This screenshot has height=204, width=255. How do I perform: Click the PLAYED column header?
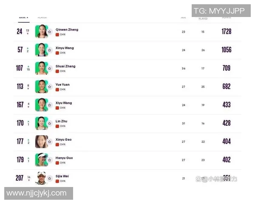click(x=203, y=18)
